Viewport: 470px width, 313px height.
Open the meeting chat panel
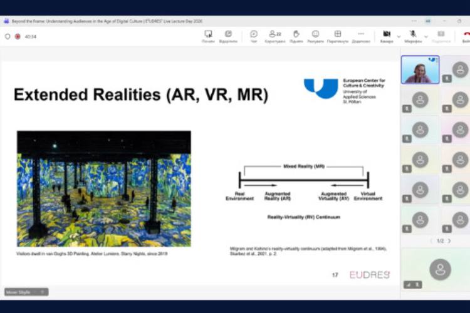point(254,35)
